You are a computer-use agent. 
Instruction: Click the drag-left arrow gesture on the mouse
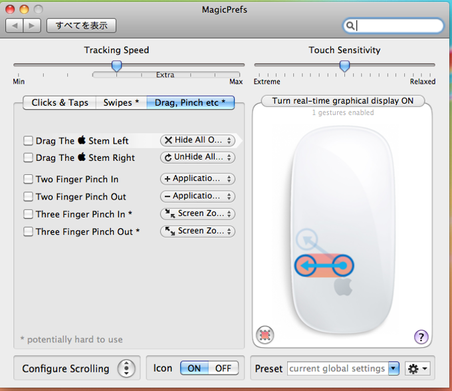point(324,265)
